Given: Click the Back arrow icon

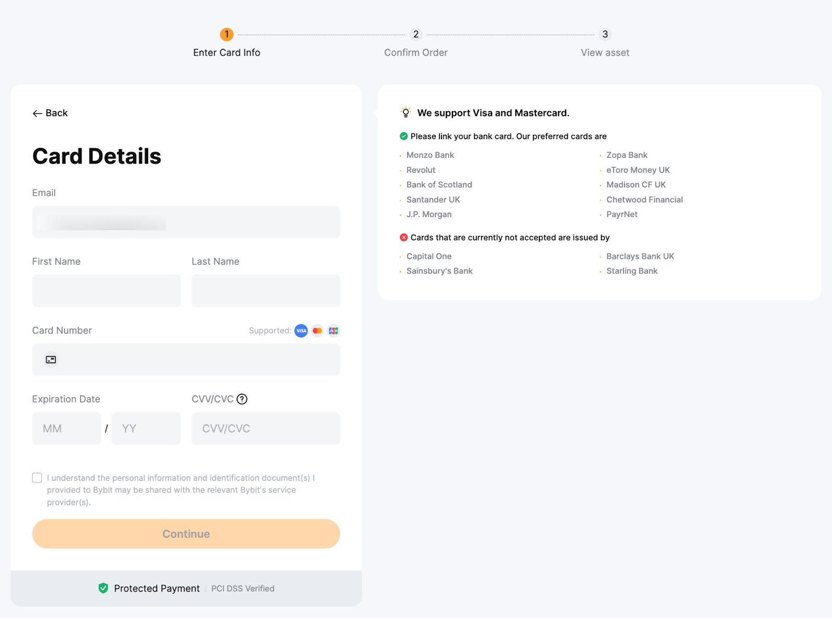Looking at the screenshot, I should tap(37, 113).
